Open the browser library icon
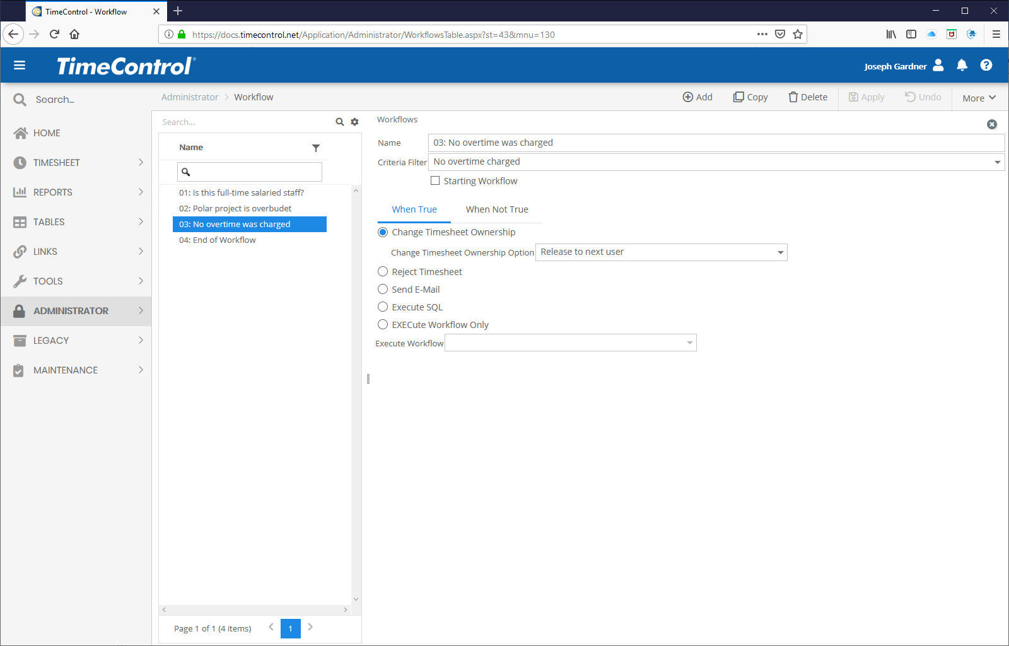 tap(891, 34)
